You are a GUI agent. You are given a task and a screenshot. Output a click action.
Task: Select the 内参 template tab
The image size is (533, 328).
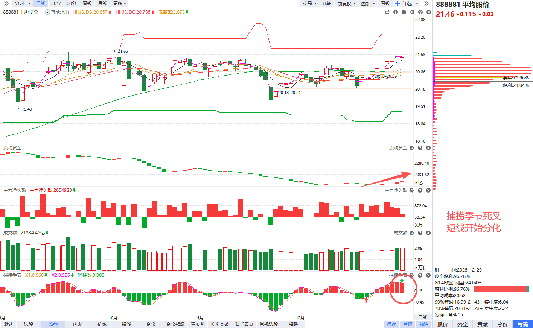click(x=78, y=324)
